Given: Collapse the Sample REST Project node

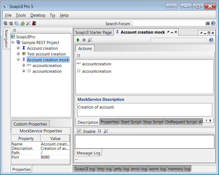Looking at the screenshot, I should click(x=13, y=42).
